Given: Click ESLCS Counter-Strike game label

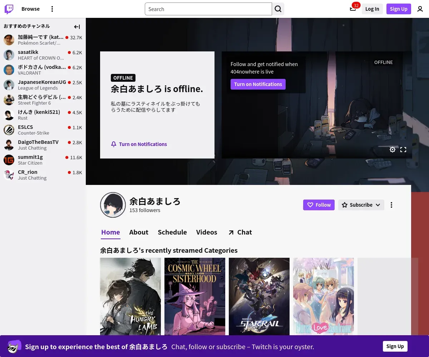Looking at the screenshot, I should pyautogui.click(x=34, y=133).
